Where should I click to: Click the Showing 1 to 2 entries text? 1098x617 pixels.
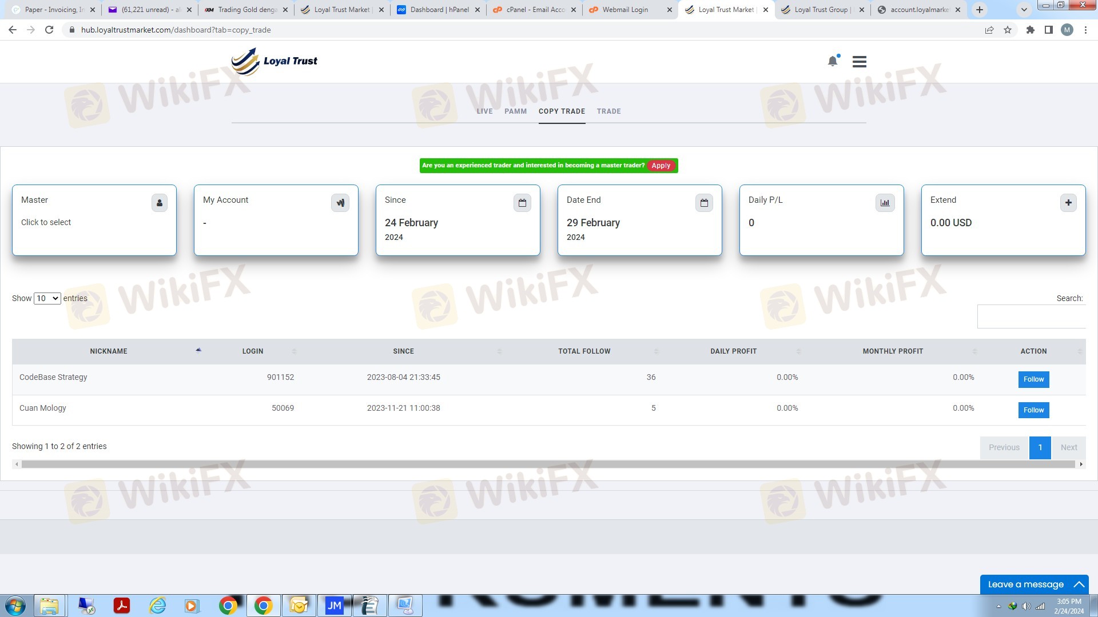[59, 447]
